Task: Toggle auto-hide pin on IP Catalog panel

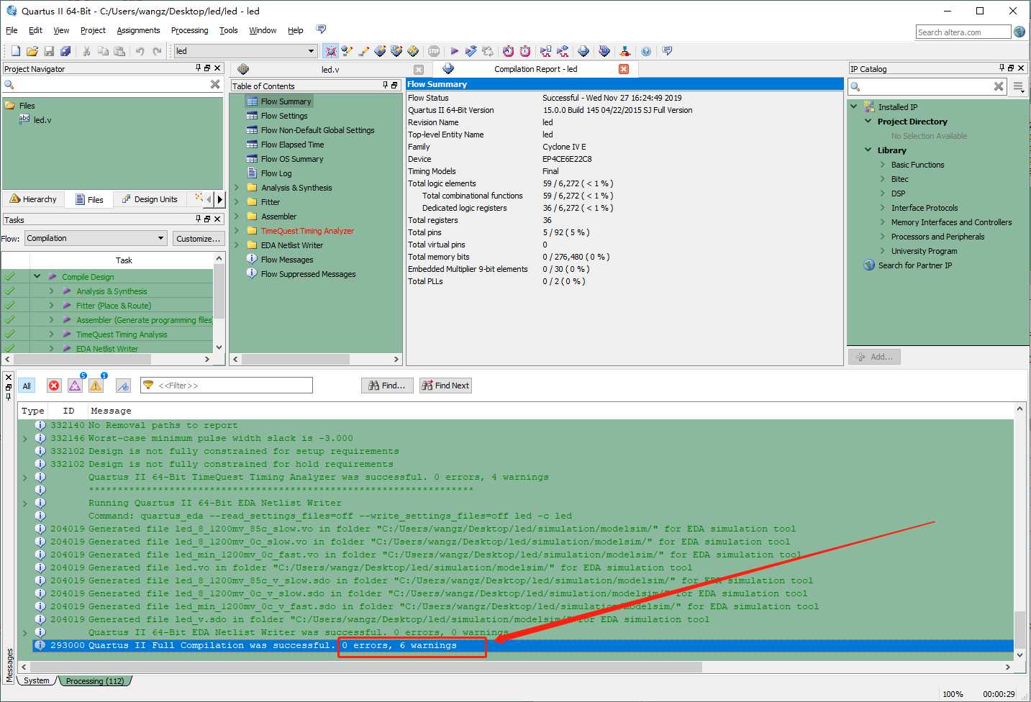Action: (1002, 68)
